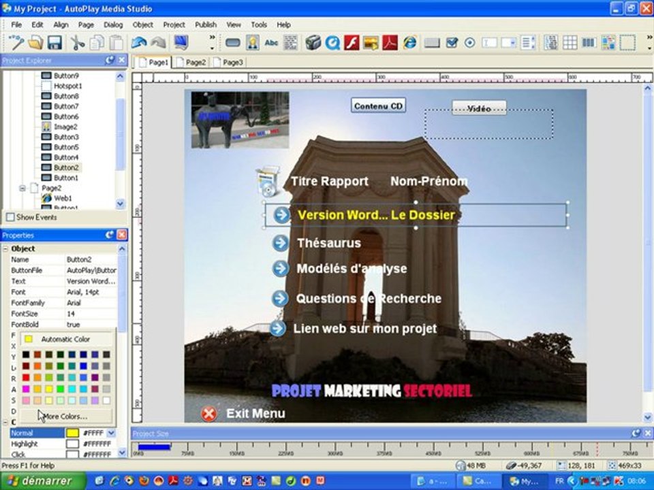Expand right-end toolbar overflow chevron
The height and width of the screenshot is (490, 654).
649,38
